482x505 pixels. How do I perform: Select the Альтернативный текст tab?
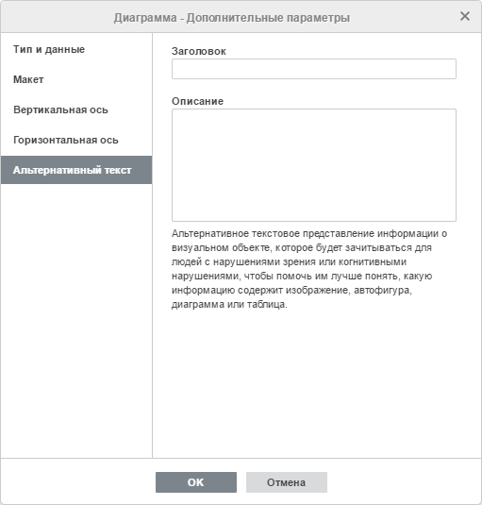[x=76, y=170]
